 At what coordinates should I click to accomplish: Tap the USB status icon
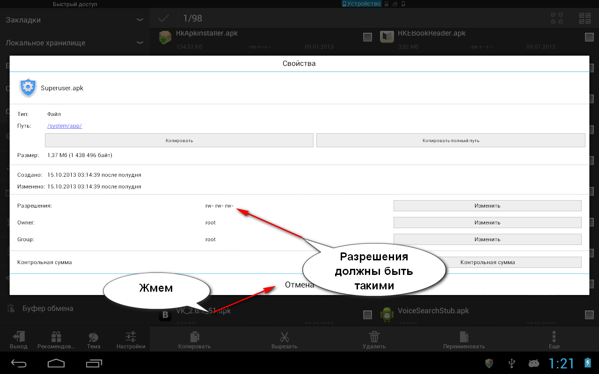pyautogui.click(x=511, y=363)
